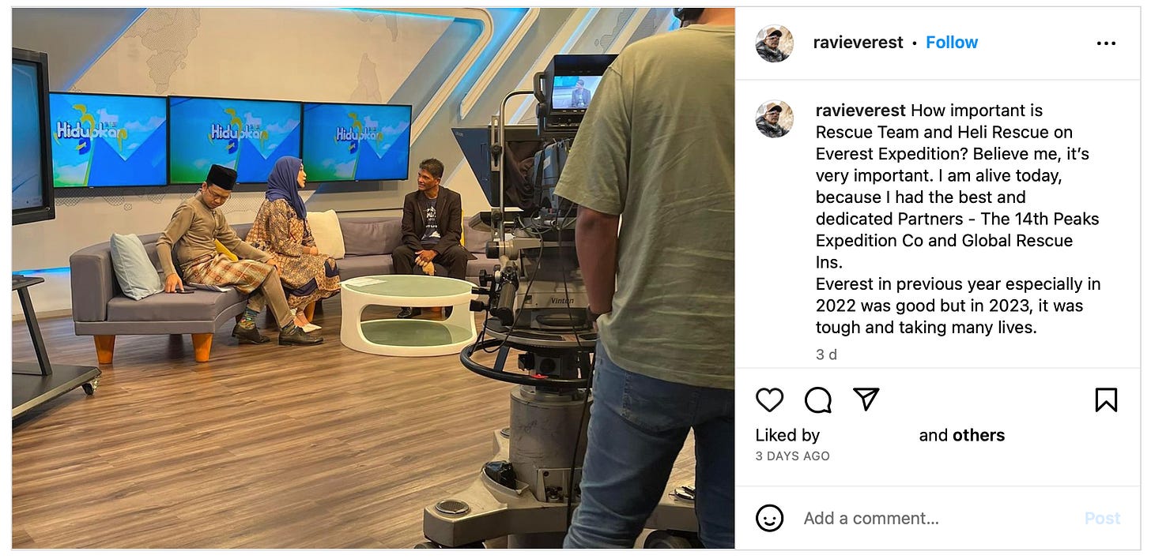Share post with the paper plane icon
Screen dimensions: 1151x559
point(866,400)
